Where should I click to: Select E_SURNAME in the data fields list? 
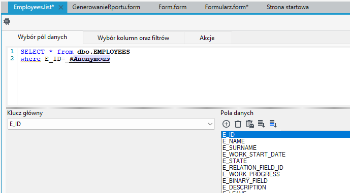click(285, 148)
